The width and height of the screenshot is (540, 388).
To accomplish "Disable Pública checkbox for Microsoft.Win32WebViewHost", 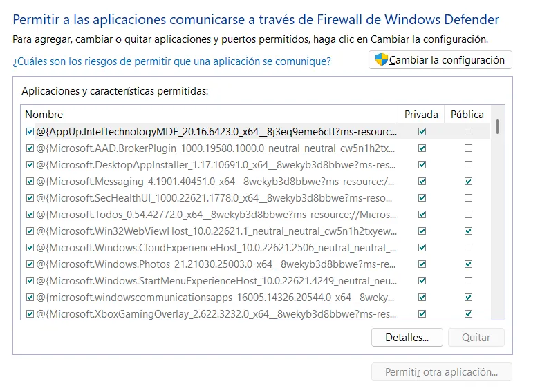I will [468, 231].
